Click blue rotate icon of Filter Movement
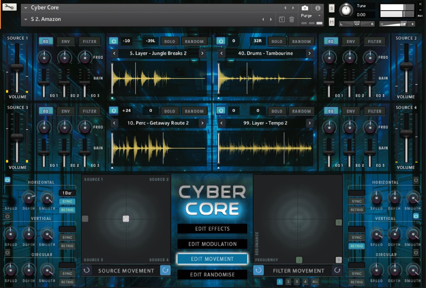 coord(258,271)
